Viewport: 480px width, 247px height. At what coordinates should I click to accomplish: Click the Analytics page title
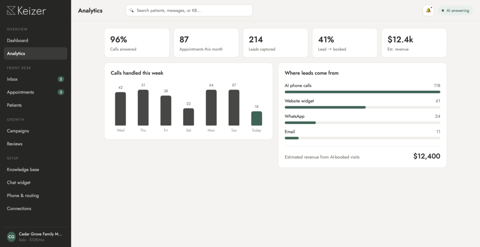[90, 10]
